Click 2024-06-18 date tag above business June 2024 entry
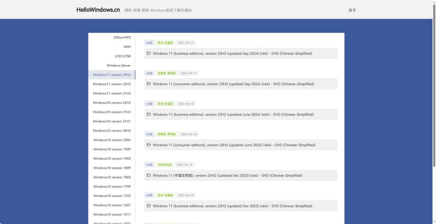 point(186,104)
